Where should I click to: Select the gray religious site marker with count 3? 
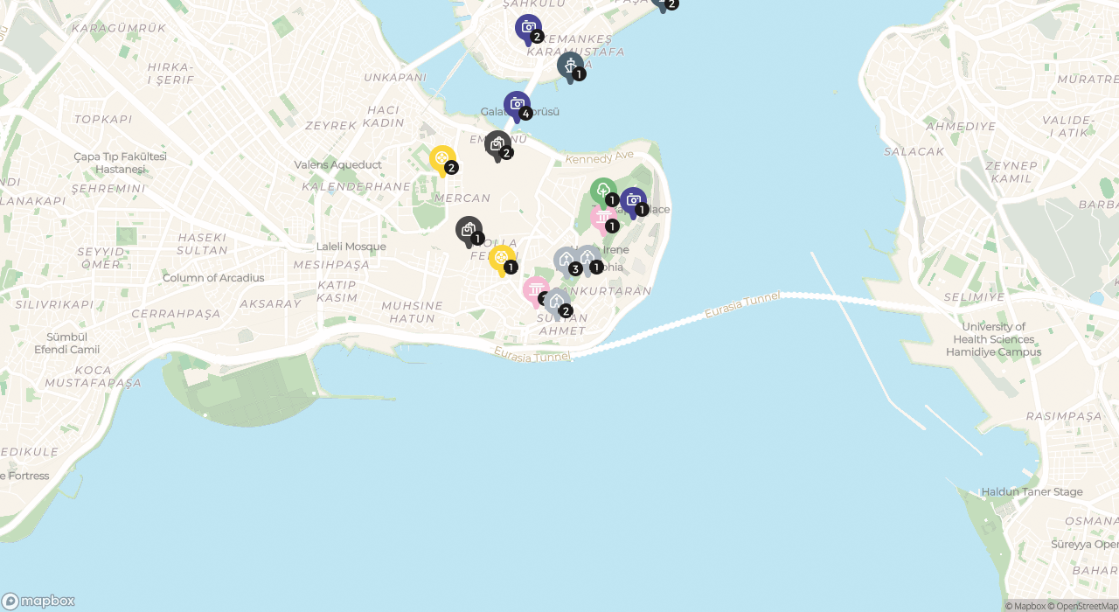pos(566,261)
